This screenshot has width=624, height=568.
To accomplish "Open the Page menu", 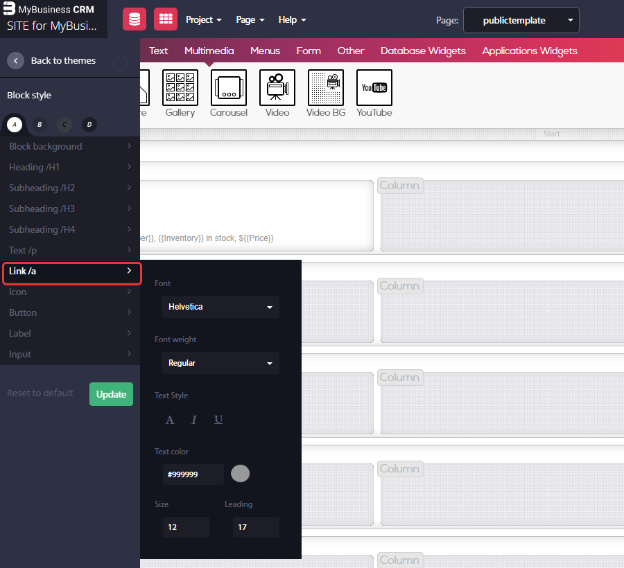I will coord(250,19).
